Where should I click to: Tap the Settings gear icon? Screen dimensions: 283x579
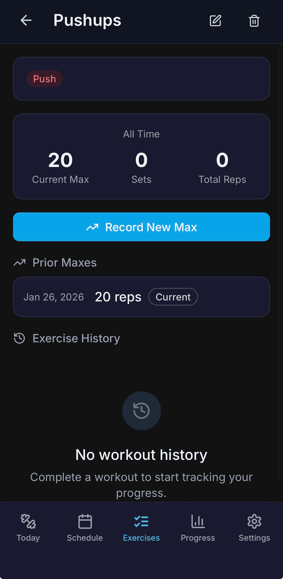pyautogui.click(x=254, y=521)
